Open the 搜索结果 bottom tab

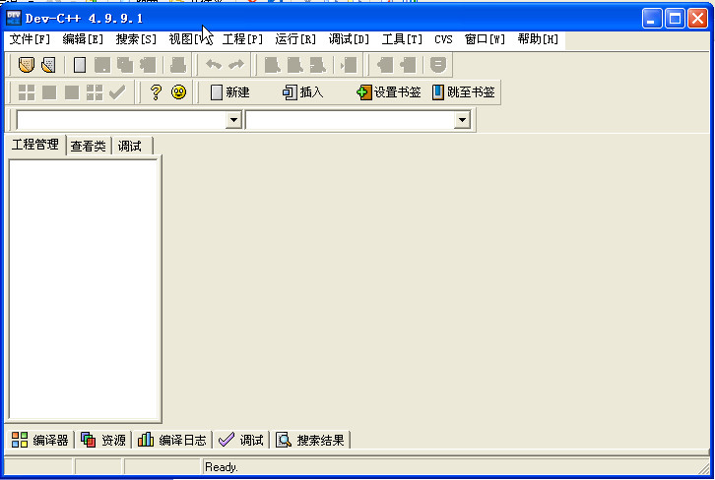309,440
